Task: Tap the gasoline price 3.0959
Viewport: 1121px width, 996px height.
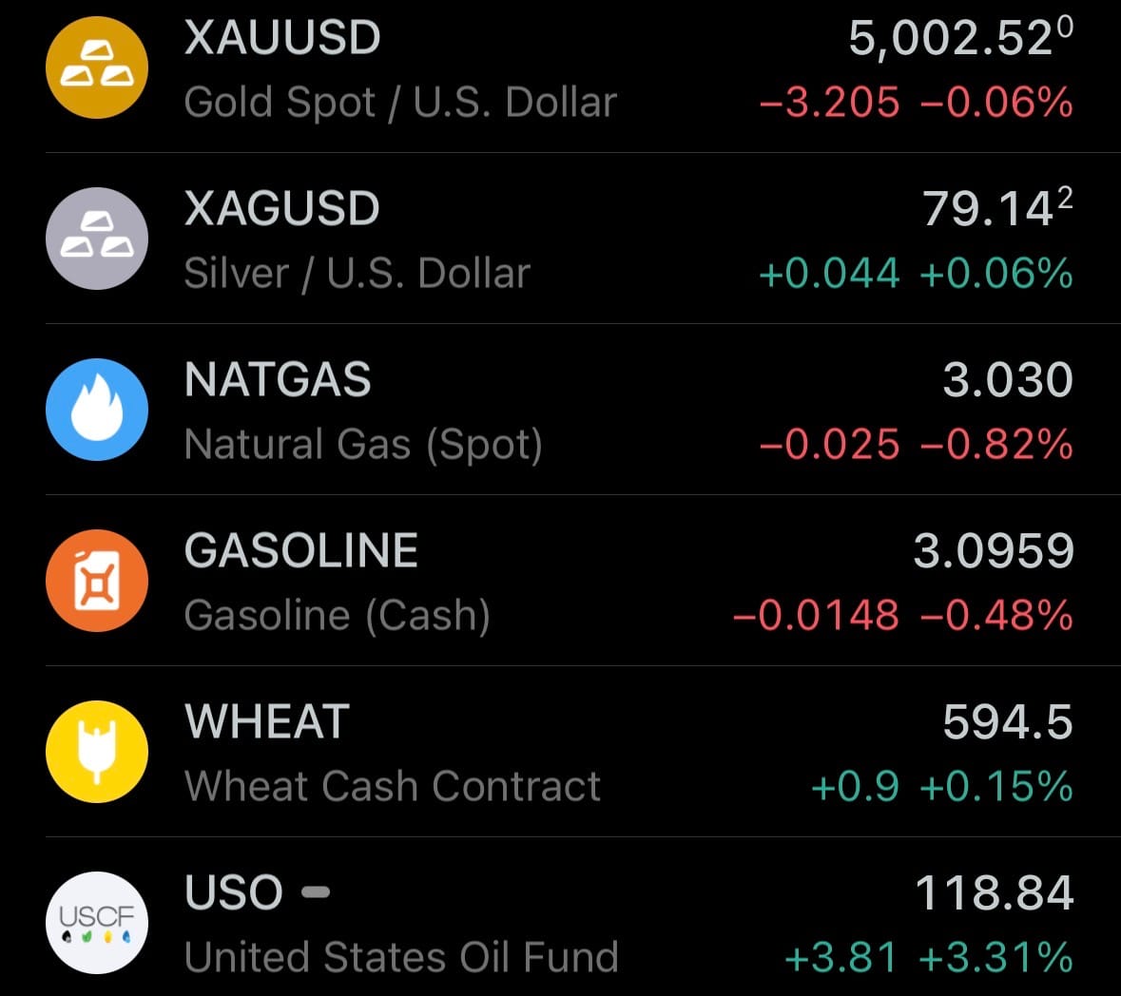Action: point(994,551)
